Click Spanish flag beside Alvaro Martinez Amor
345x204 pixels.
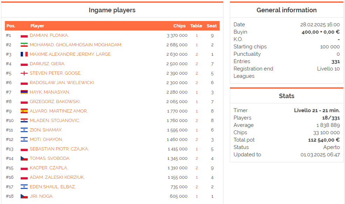(24, 111)
